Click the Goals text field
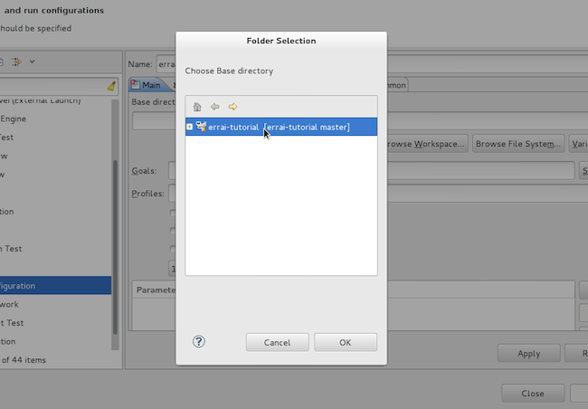Image resolution: width=588 pixels, height=409 pixels. pyautogui.click(x=172, y=170)
